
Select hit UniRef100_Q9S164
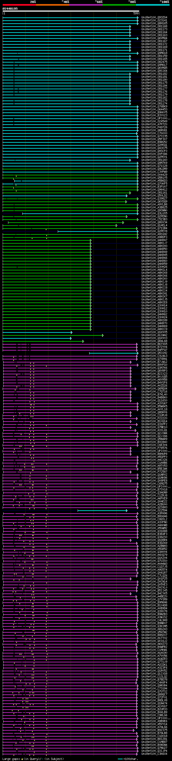point(154,71)
